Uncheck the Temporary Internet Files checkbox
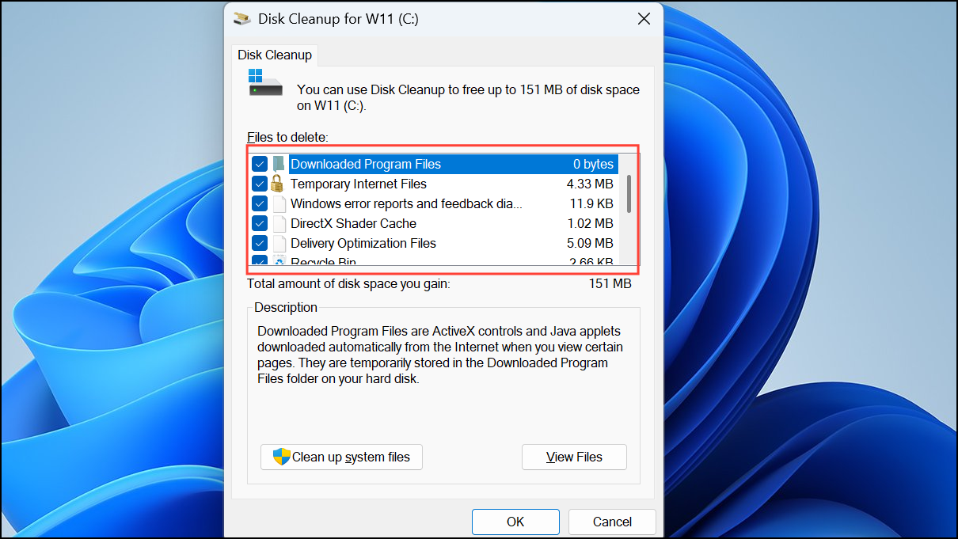Viewport: 958px width, 539px height. pyautogui.click(x=260, y=184)
